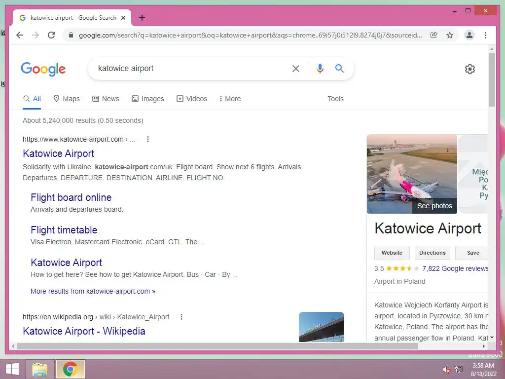This screenshot has height=379, width=505.
Task: Close the katowice airport tab
Action: coord(123,18)
